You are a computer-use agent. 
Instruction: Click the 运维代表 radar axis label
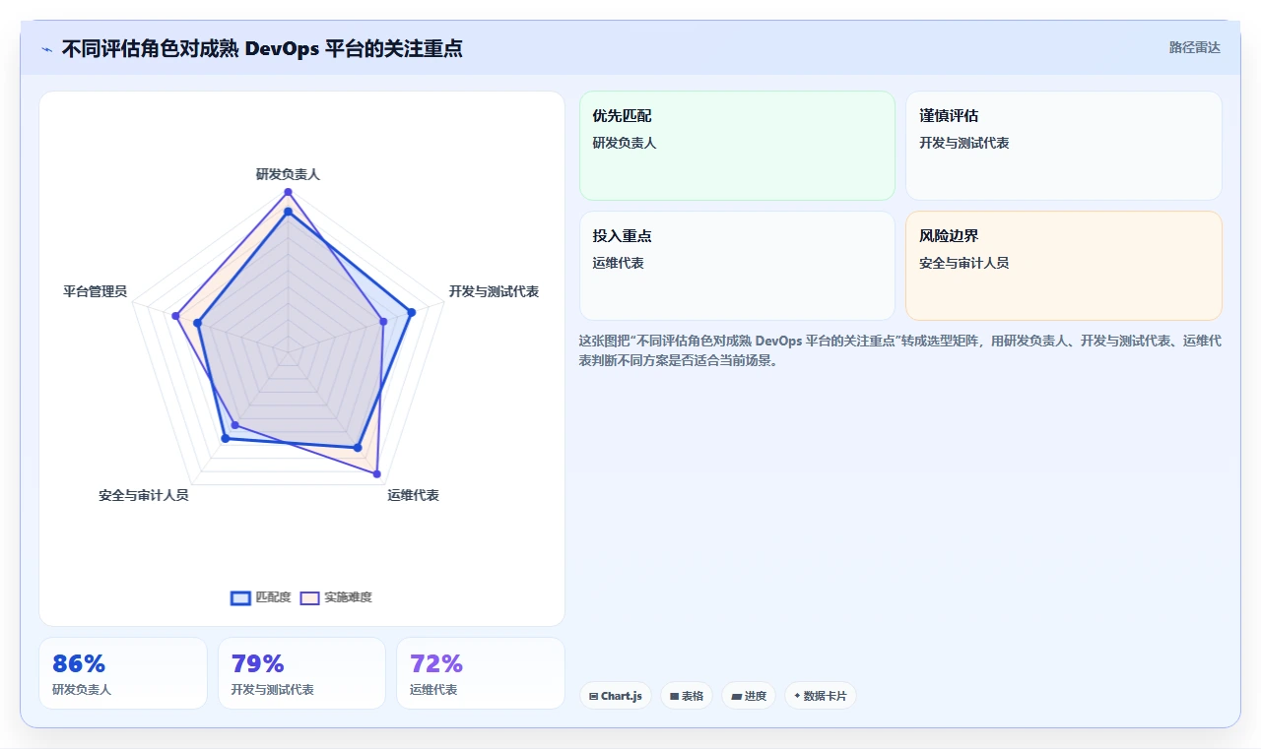(414, 495)
